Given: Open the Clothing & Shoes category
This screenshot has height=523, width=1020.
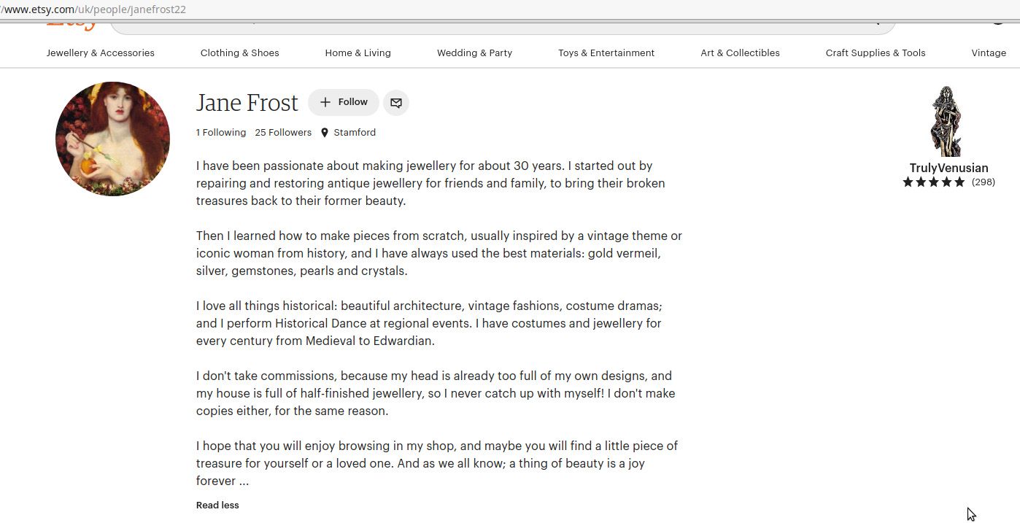Looking at the screenshot, I should pos(240,53).
